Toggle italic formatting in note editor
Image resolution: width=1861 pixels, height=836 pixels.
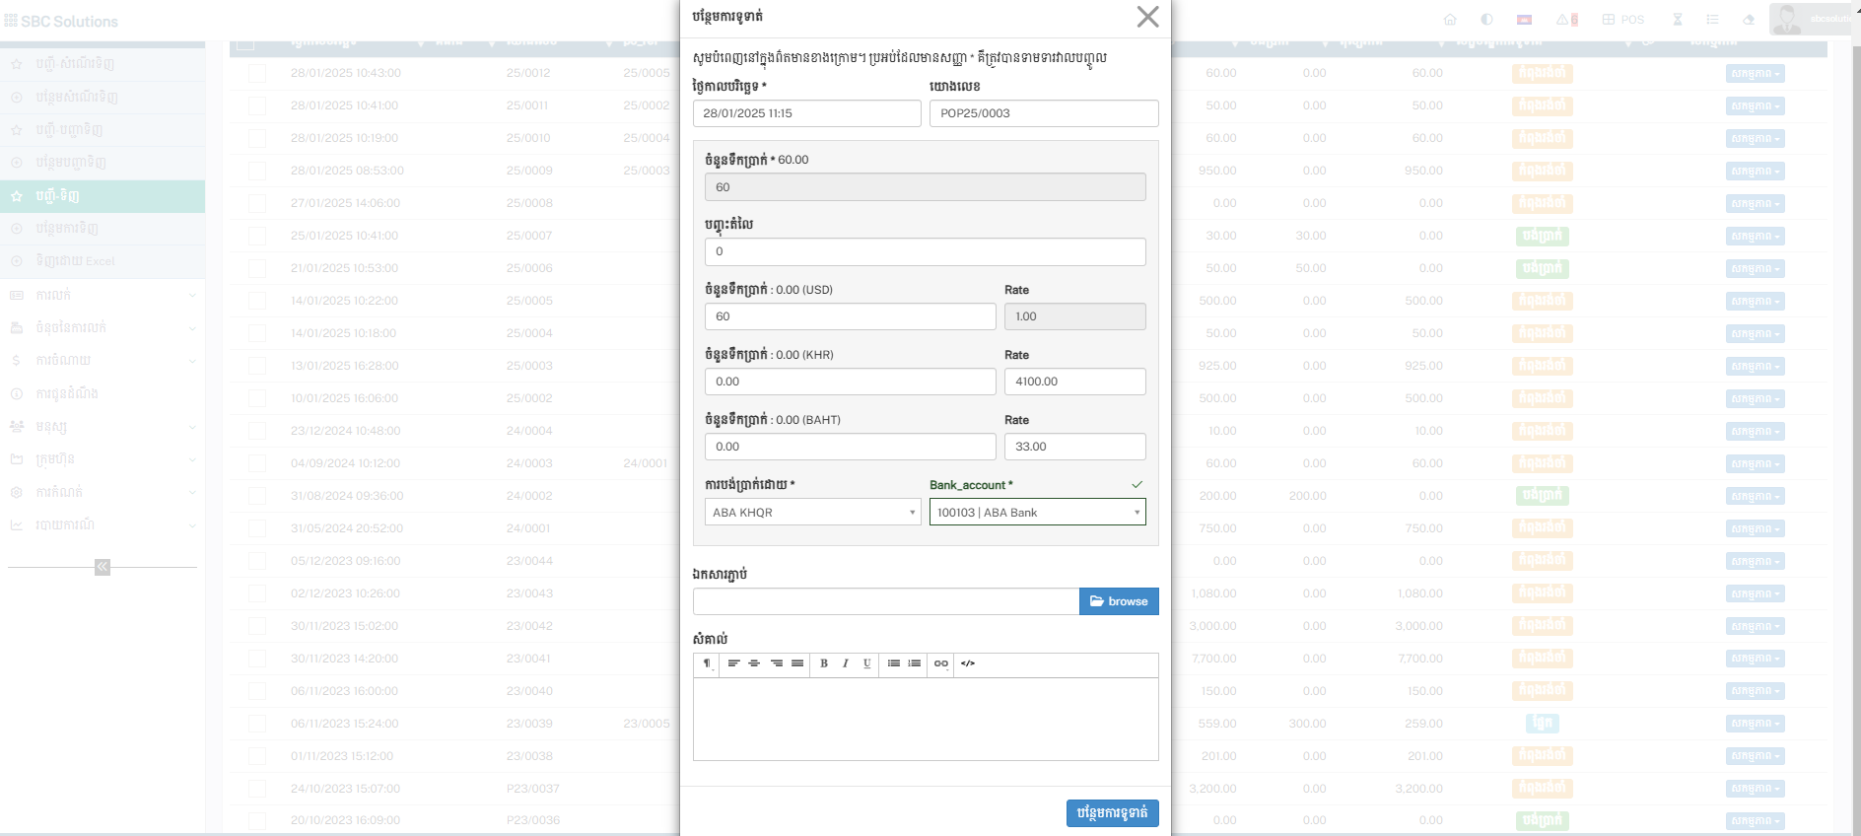coord(846,663)
